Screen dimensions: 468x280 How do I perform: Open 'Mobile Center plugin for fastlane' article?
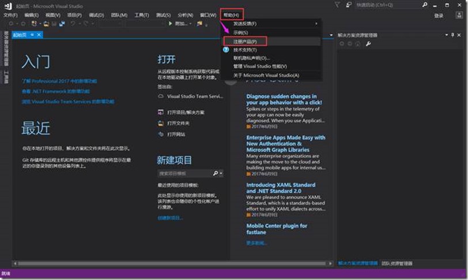pos(277,229)
